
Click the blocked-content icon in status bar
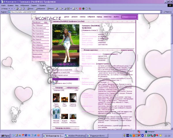(139, 131)
